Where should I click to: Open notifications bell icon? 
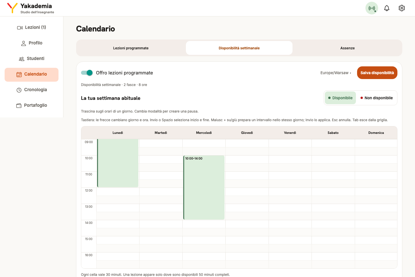pos(387,8)
